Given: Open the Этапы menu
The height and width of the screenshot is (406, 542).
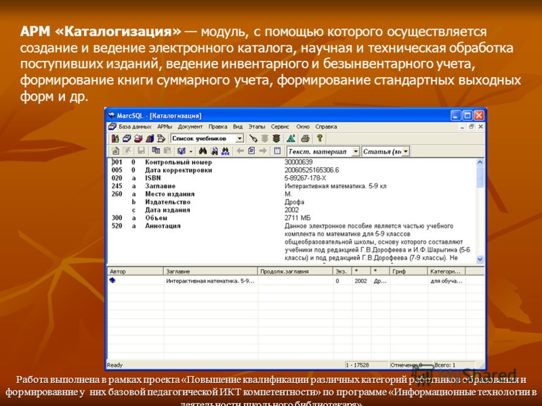Looking at the screenshot, I should 257,127.
